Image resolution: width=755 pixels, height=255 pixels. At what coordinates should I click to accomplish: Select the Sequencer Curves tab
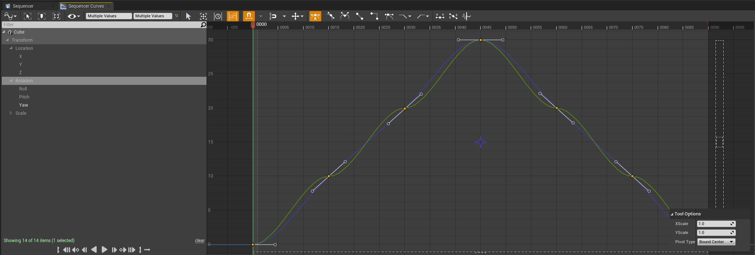point(86,6)
